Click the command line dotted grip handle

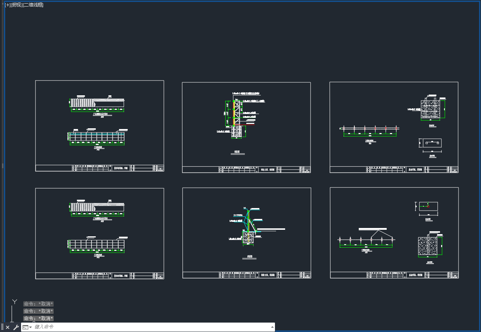point(2,327)
